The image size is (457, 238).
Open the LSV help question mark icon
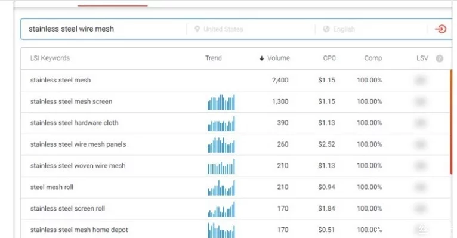[439, 58]
